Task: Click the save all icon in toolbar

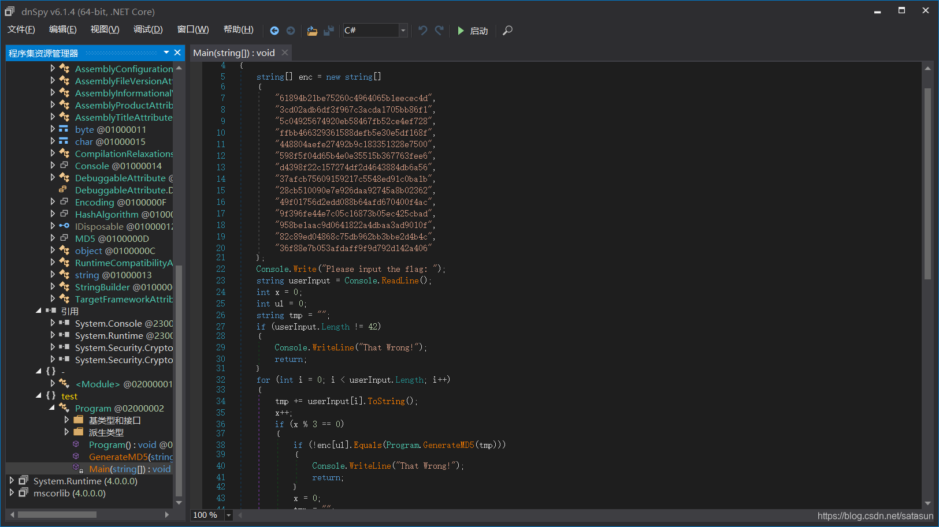Action: tap(329, 31)
